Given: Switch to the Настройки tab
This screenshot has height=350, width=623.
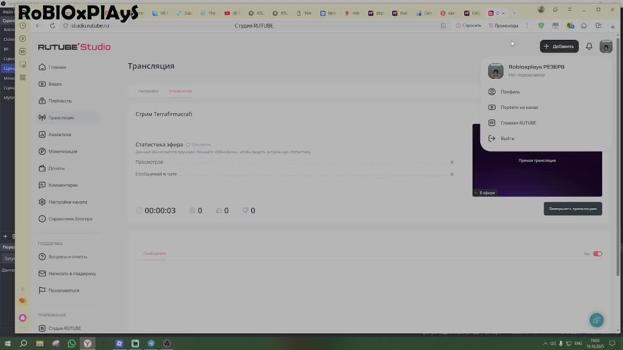Looking at the screenshot, I should pyautogui.click(x=148, y=91).
